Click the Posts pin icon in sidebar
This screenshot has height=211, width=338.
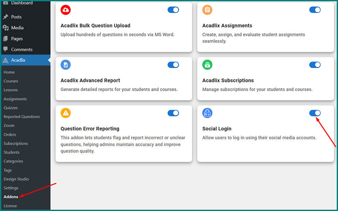(x=5, y=17)
